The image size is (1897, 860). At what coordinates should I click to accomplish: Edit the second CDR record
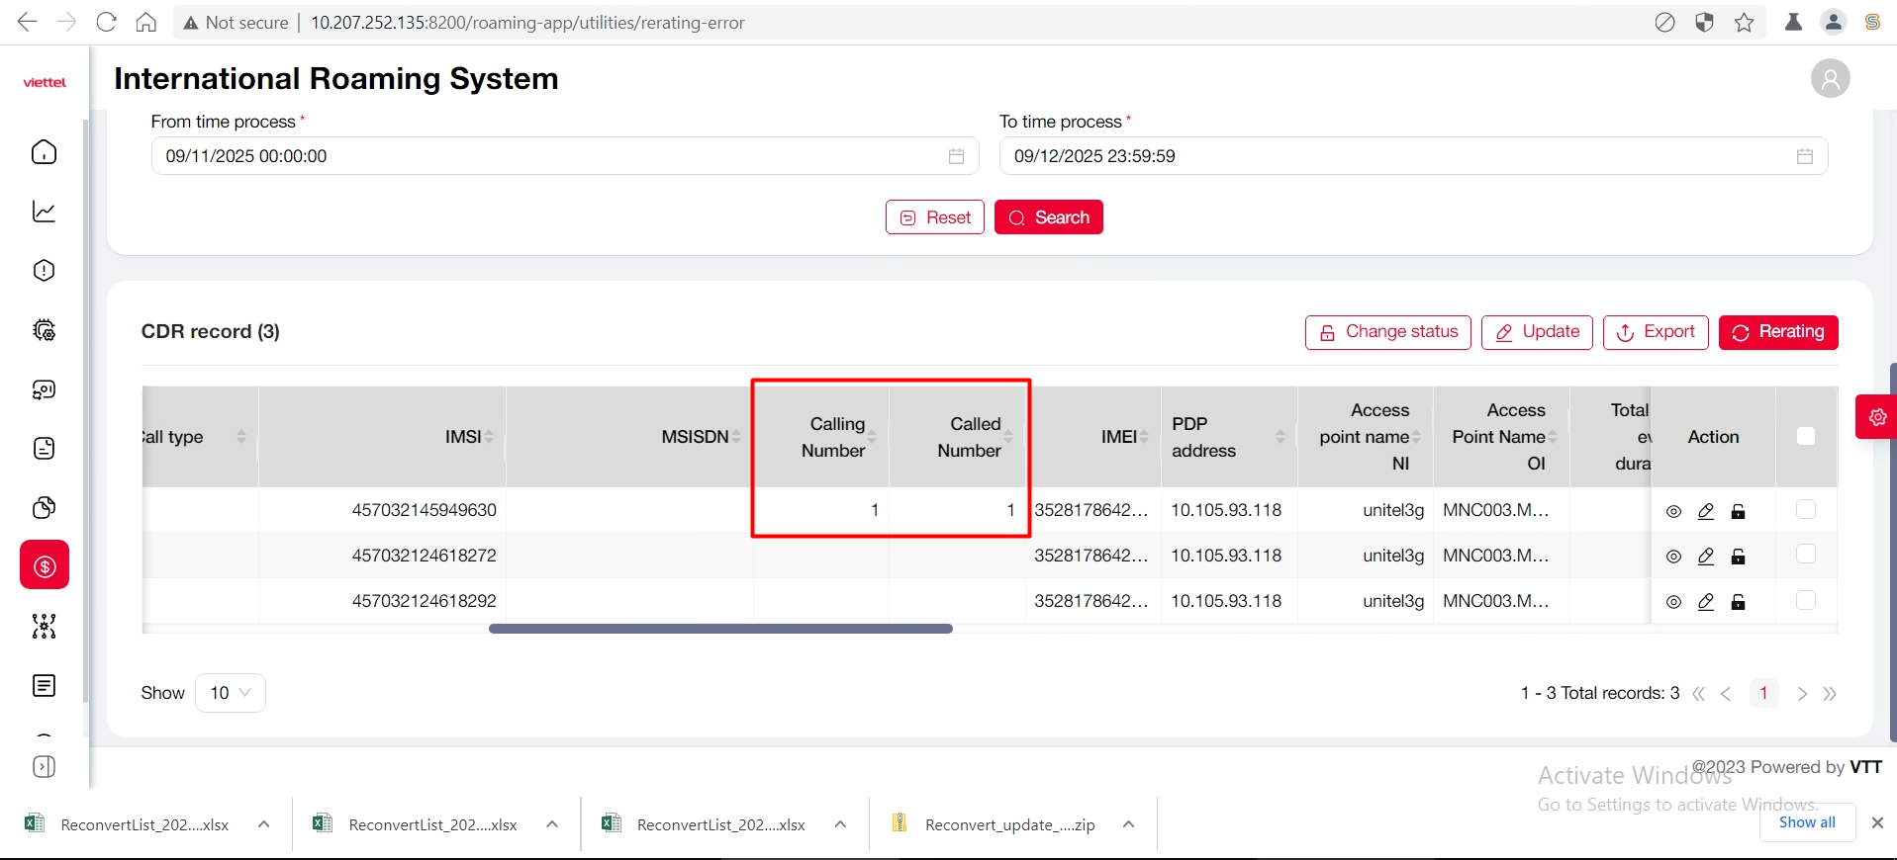[x=1706, y=557]
